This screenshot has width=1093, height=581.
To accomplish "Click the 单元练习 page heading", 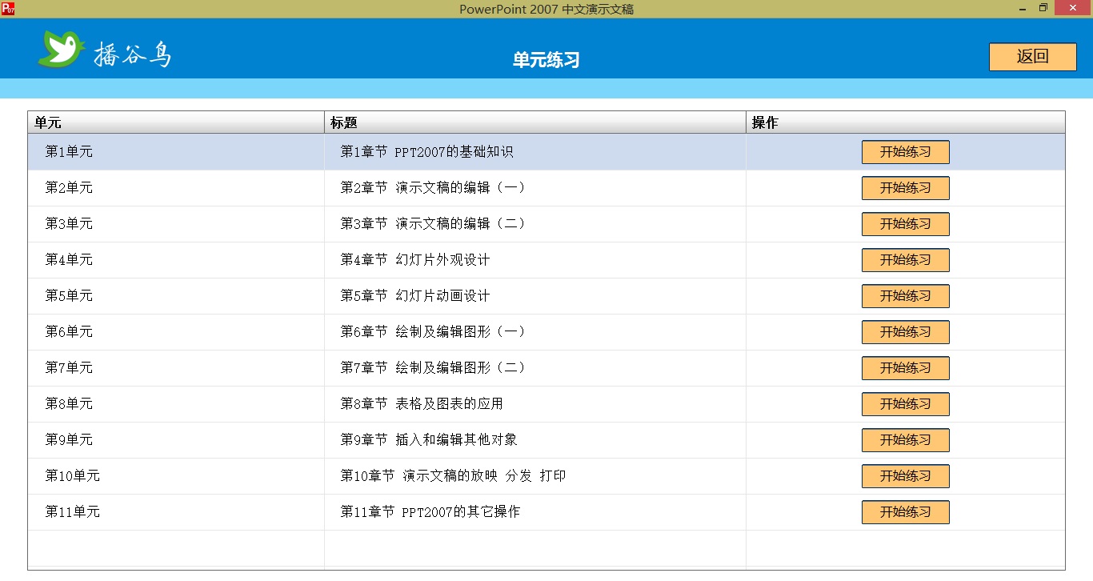I will pyautogui.click(x=546, y=60).
